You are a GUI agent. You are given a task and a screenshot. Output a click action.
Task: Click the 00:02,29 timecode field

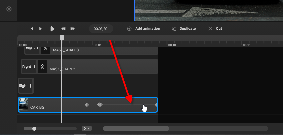tap(101, 29)
